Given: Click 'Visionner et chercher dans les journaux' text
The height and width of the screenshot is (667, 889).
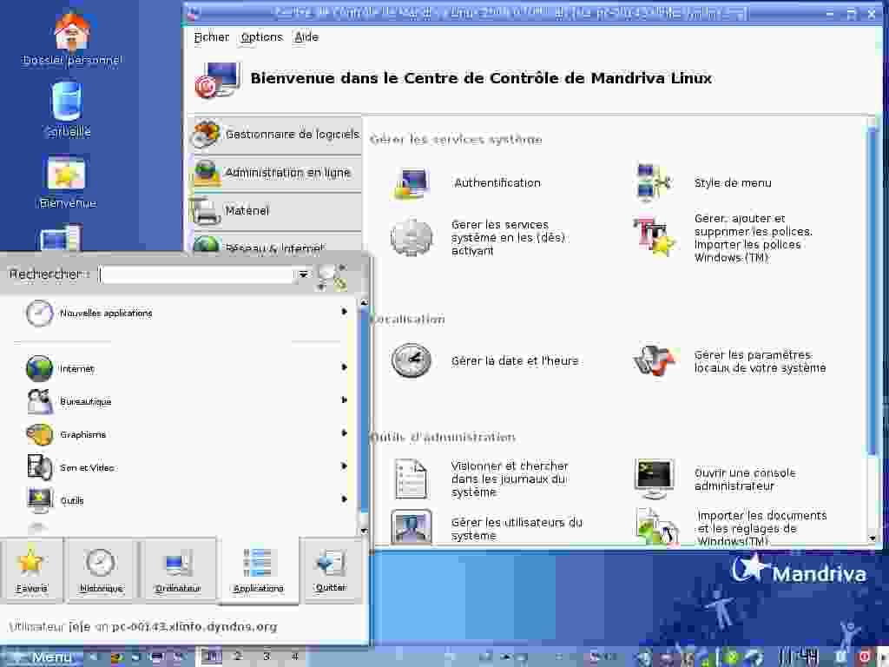Looking at the screenshot, I should (x=509, y=479).
